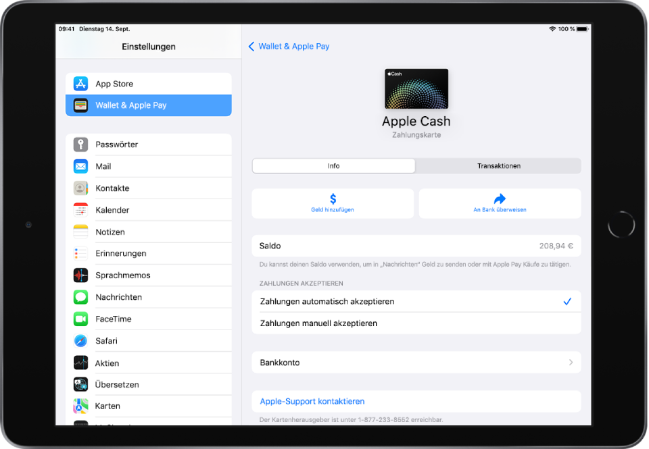Viewport: 649px width, 449px height.
Task: Open the App Store icon in sidebar
Action: tap(80, 84)
